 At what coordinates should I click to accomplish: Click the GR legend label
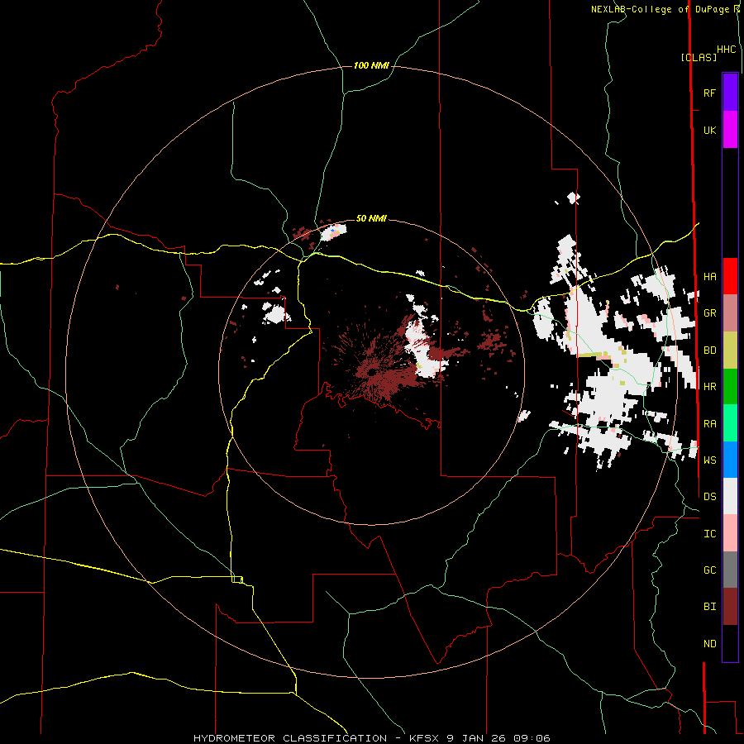tap(709, 313)
